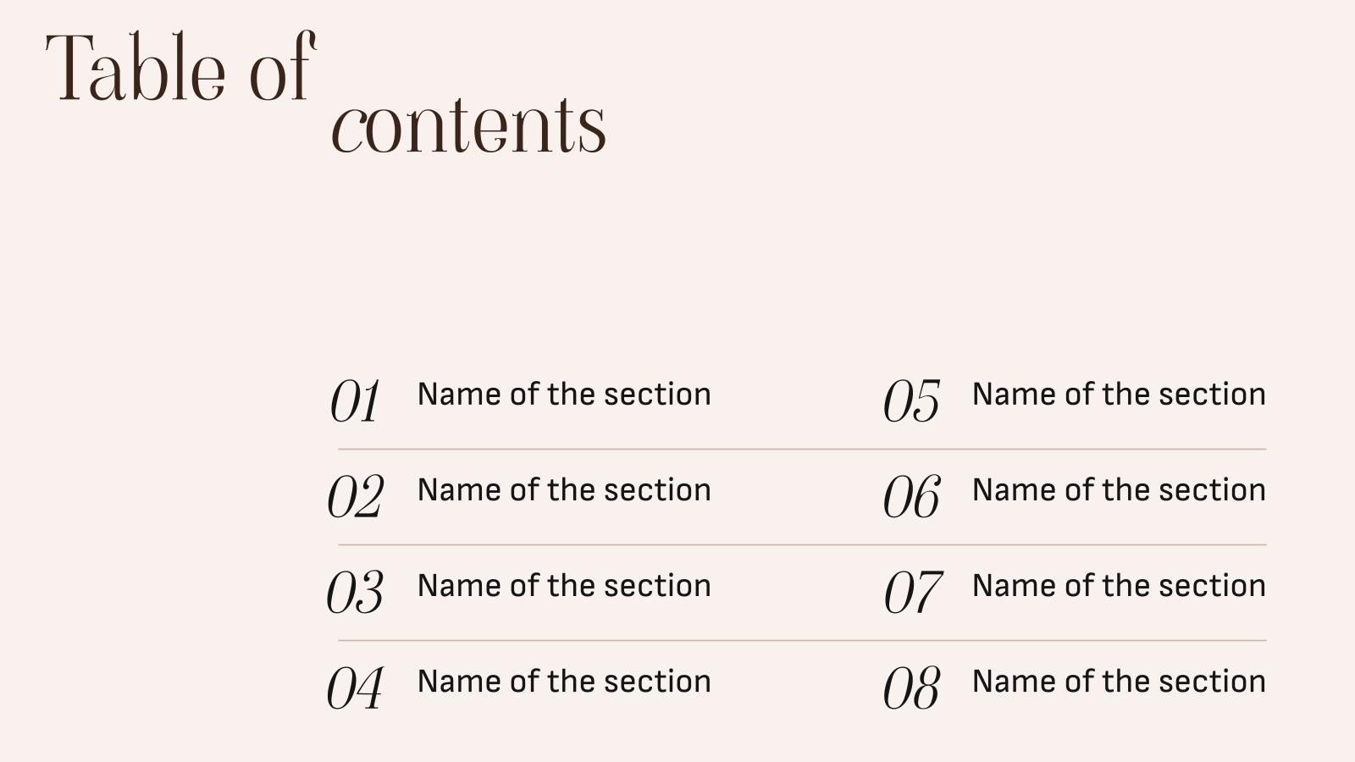Image resolution: width=1355 pixels, height=762 pixels.
Task: Click the number 01
Action: [355, 400]
